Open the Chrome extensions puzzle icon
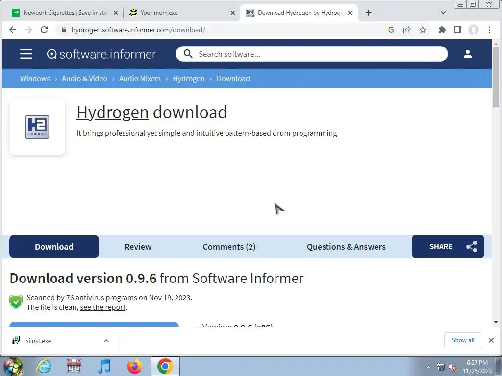This screenshot has width=502, height=376. click(x=442, y=30)
